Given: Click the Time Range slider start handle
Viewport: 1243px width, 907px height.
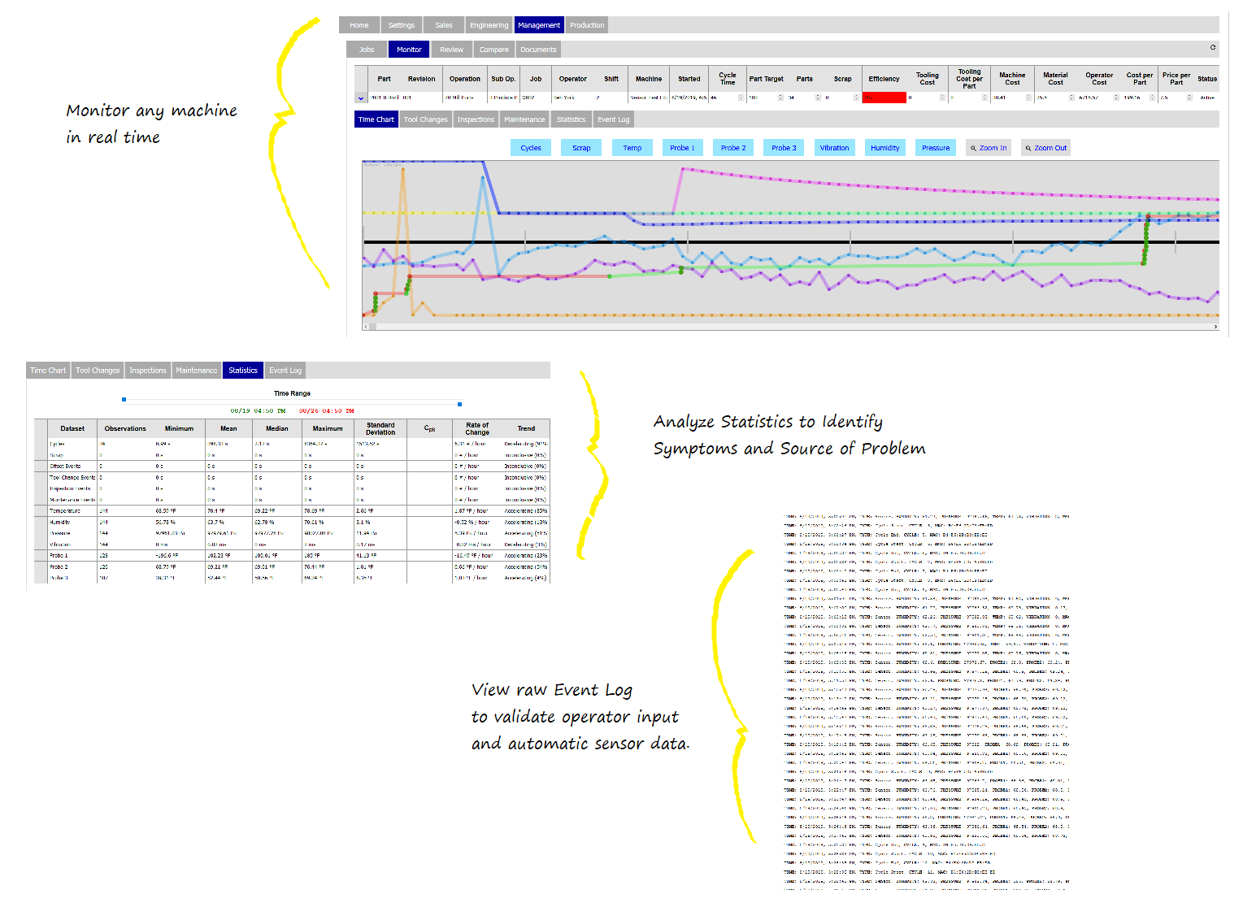Looking at the screenshot, I should 124,400.
